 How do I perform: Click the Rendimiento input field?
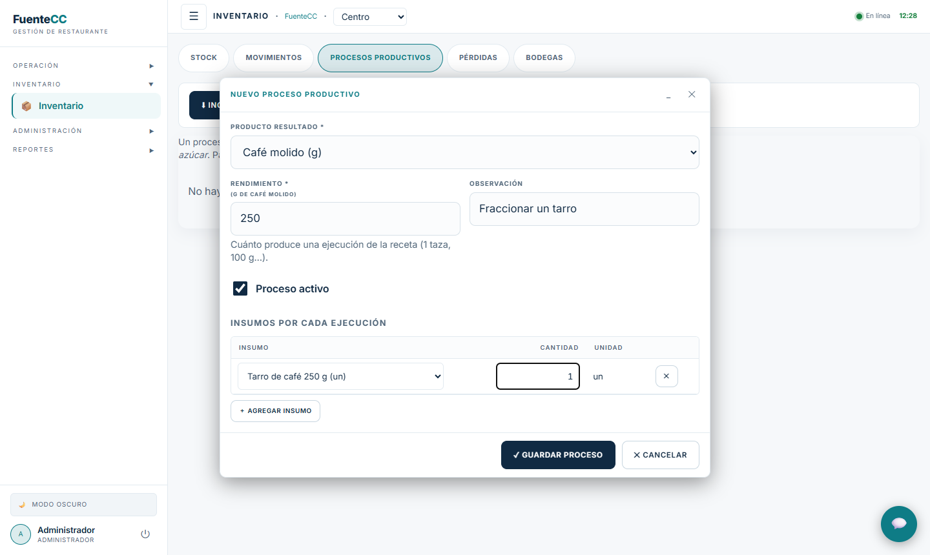point(346,218)
